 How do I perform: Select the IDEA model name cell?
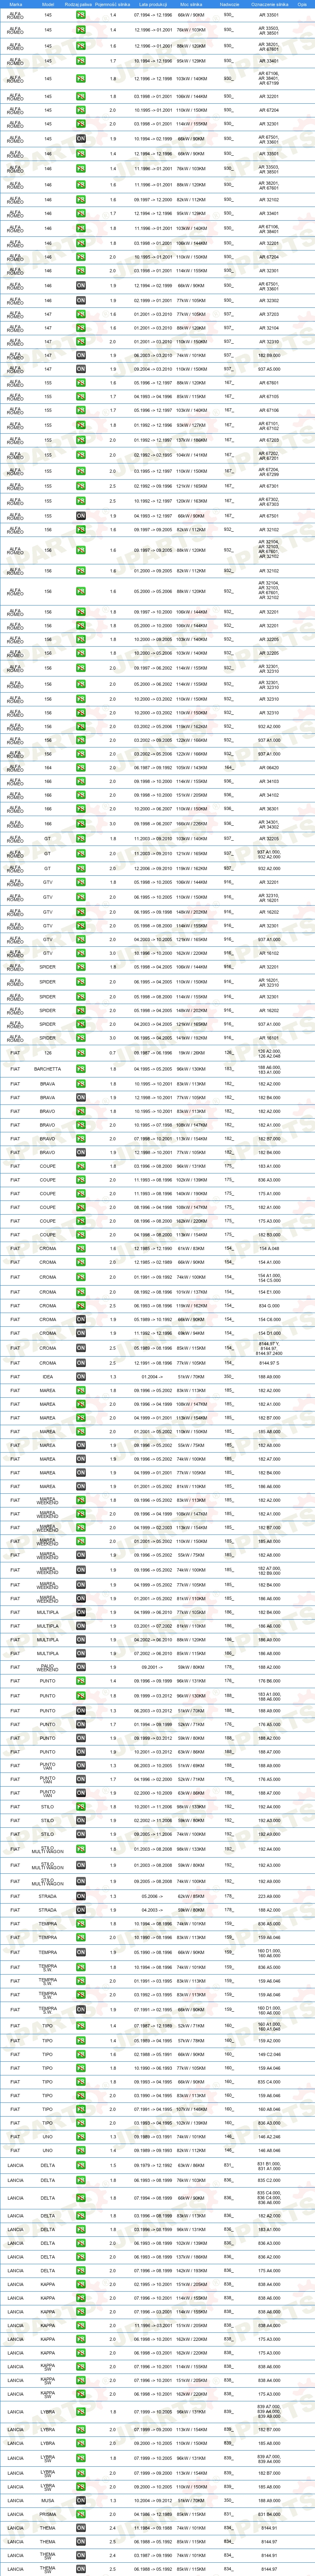48,1377
